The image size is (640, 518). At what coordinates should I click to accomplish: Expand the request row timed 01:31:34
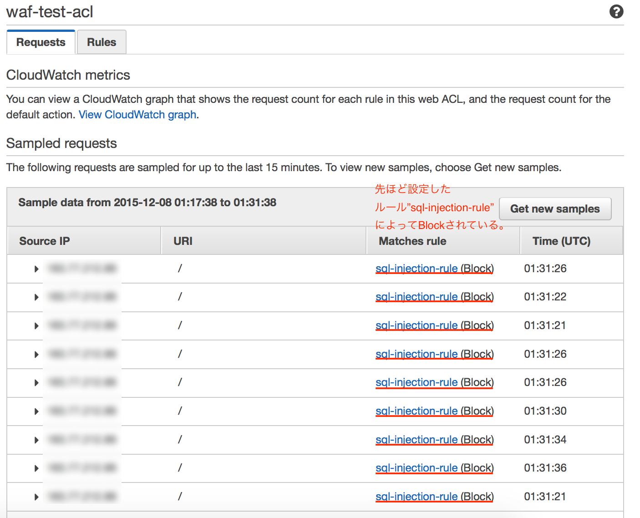[36, 440]
